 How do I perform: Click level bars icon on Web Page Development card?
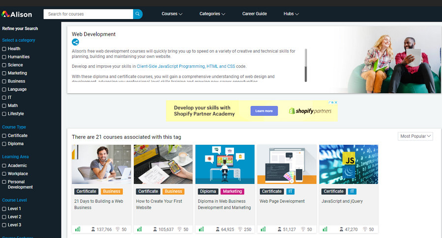(264, 229)
